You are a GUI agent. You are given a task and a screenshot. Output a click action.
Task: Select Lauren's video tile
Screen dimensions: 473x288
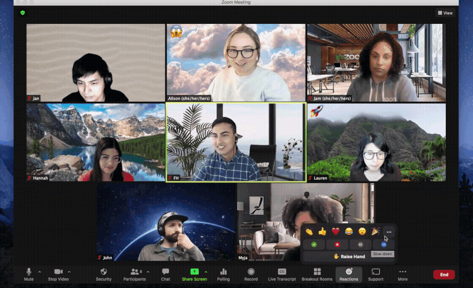(x=376, y=142)
